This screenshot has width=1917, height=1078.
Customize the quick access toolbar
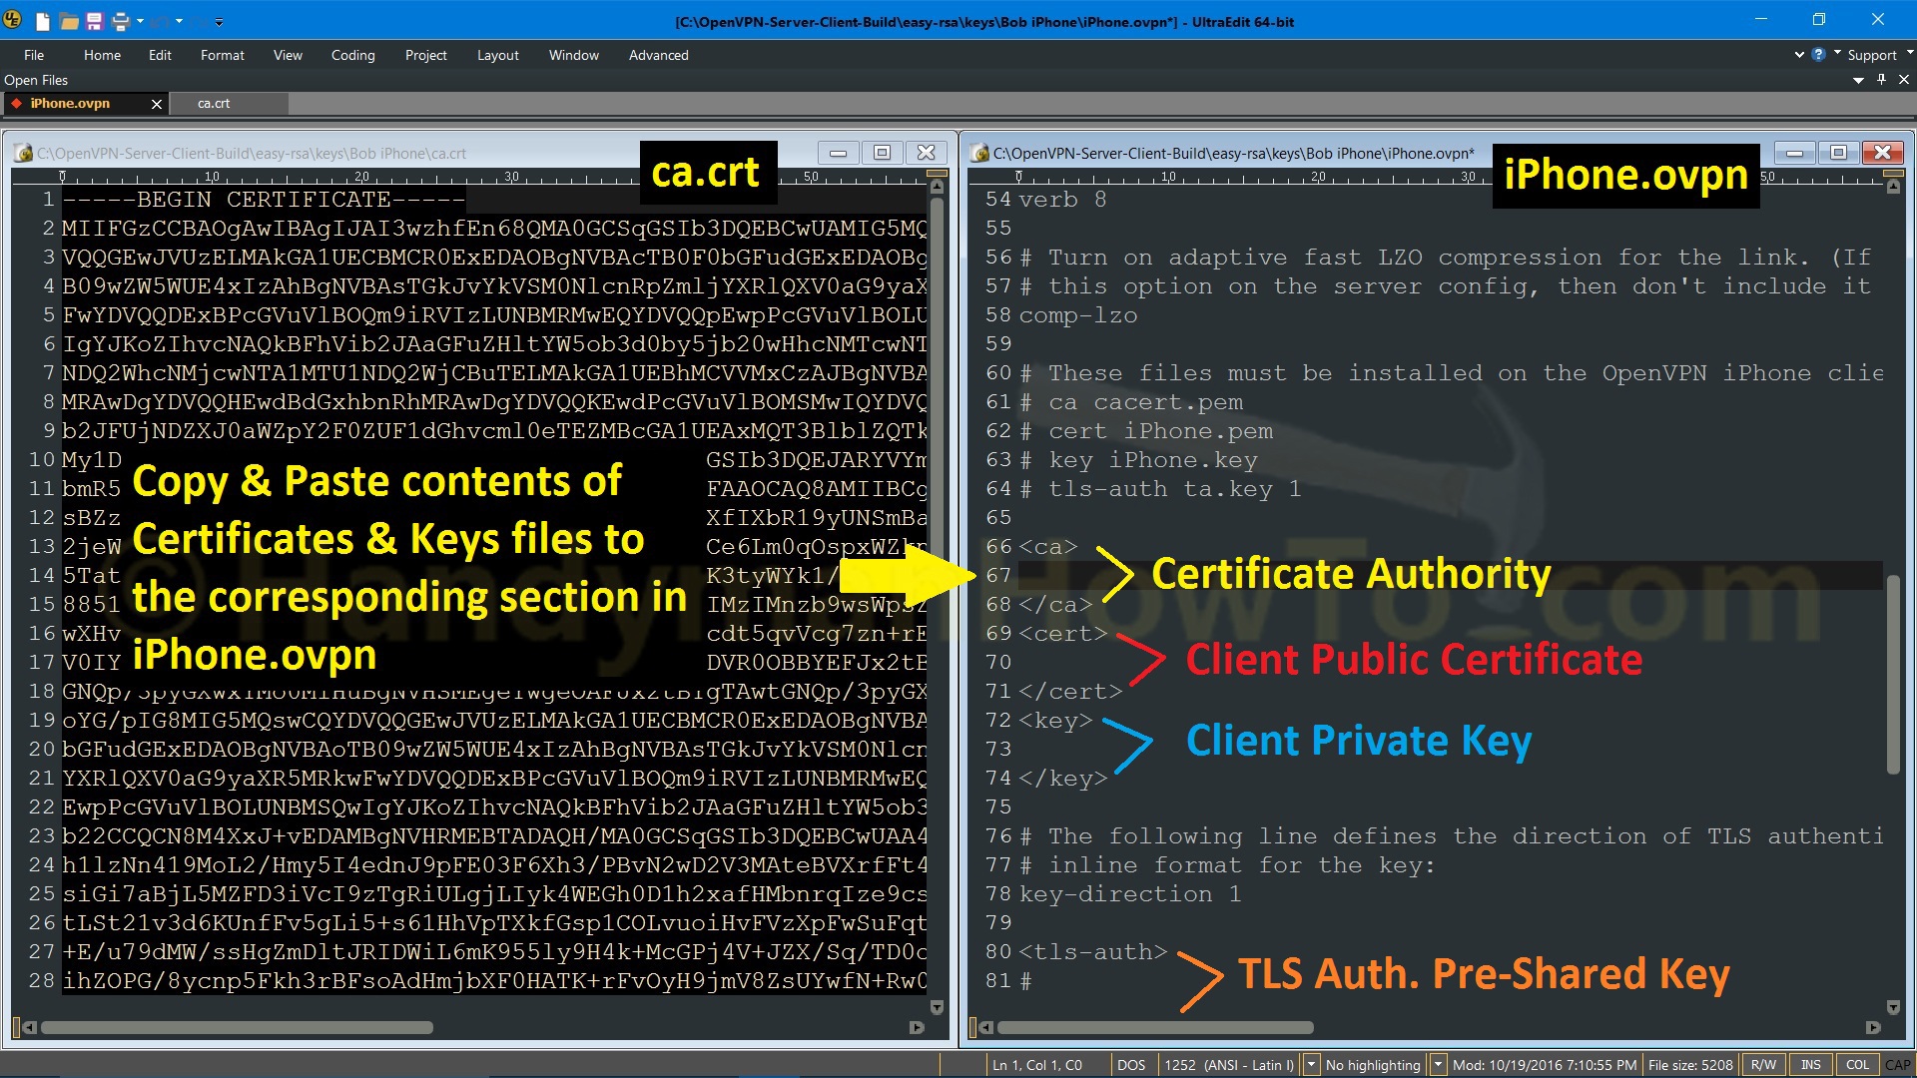[219, 22]
